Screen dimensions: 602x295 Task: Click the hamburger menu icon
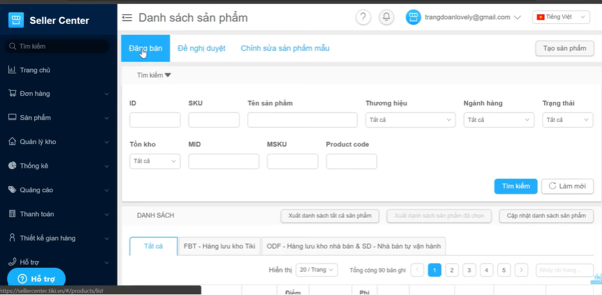pyautogui.click(x=127, y=18)
